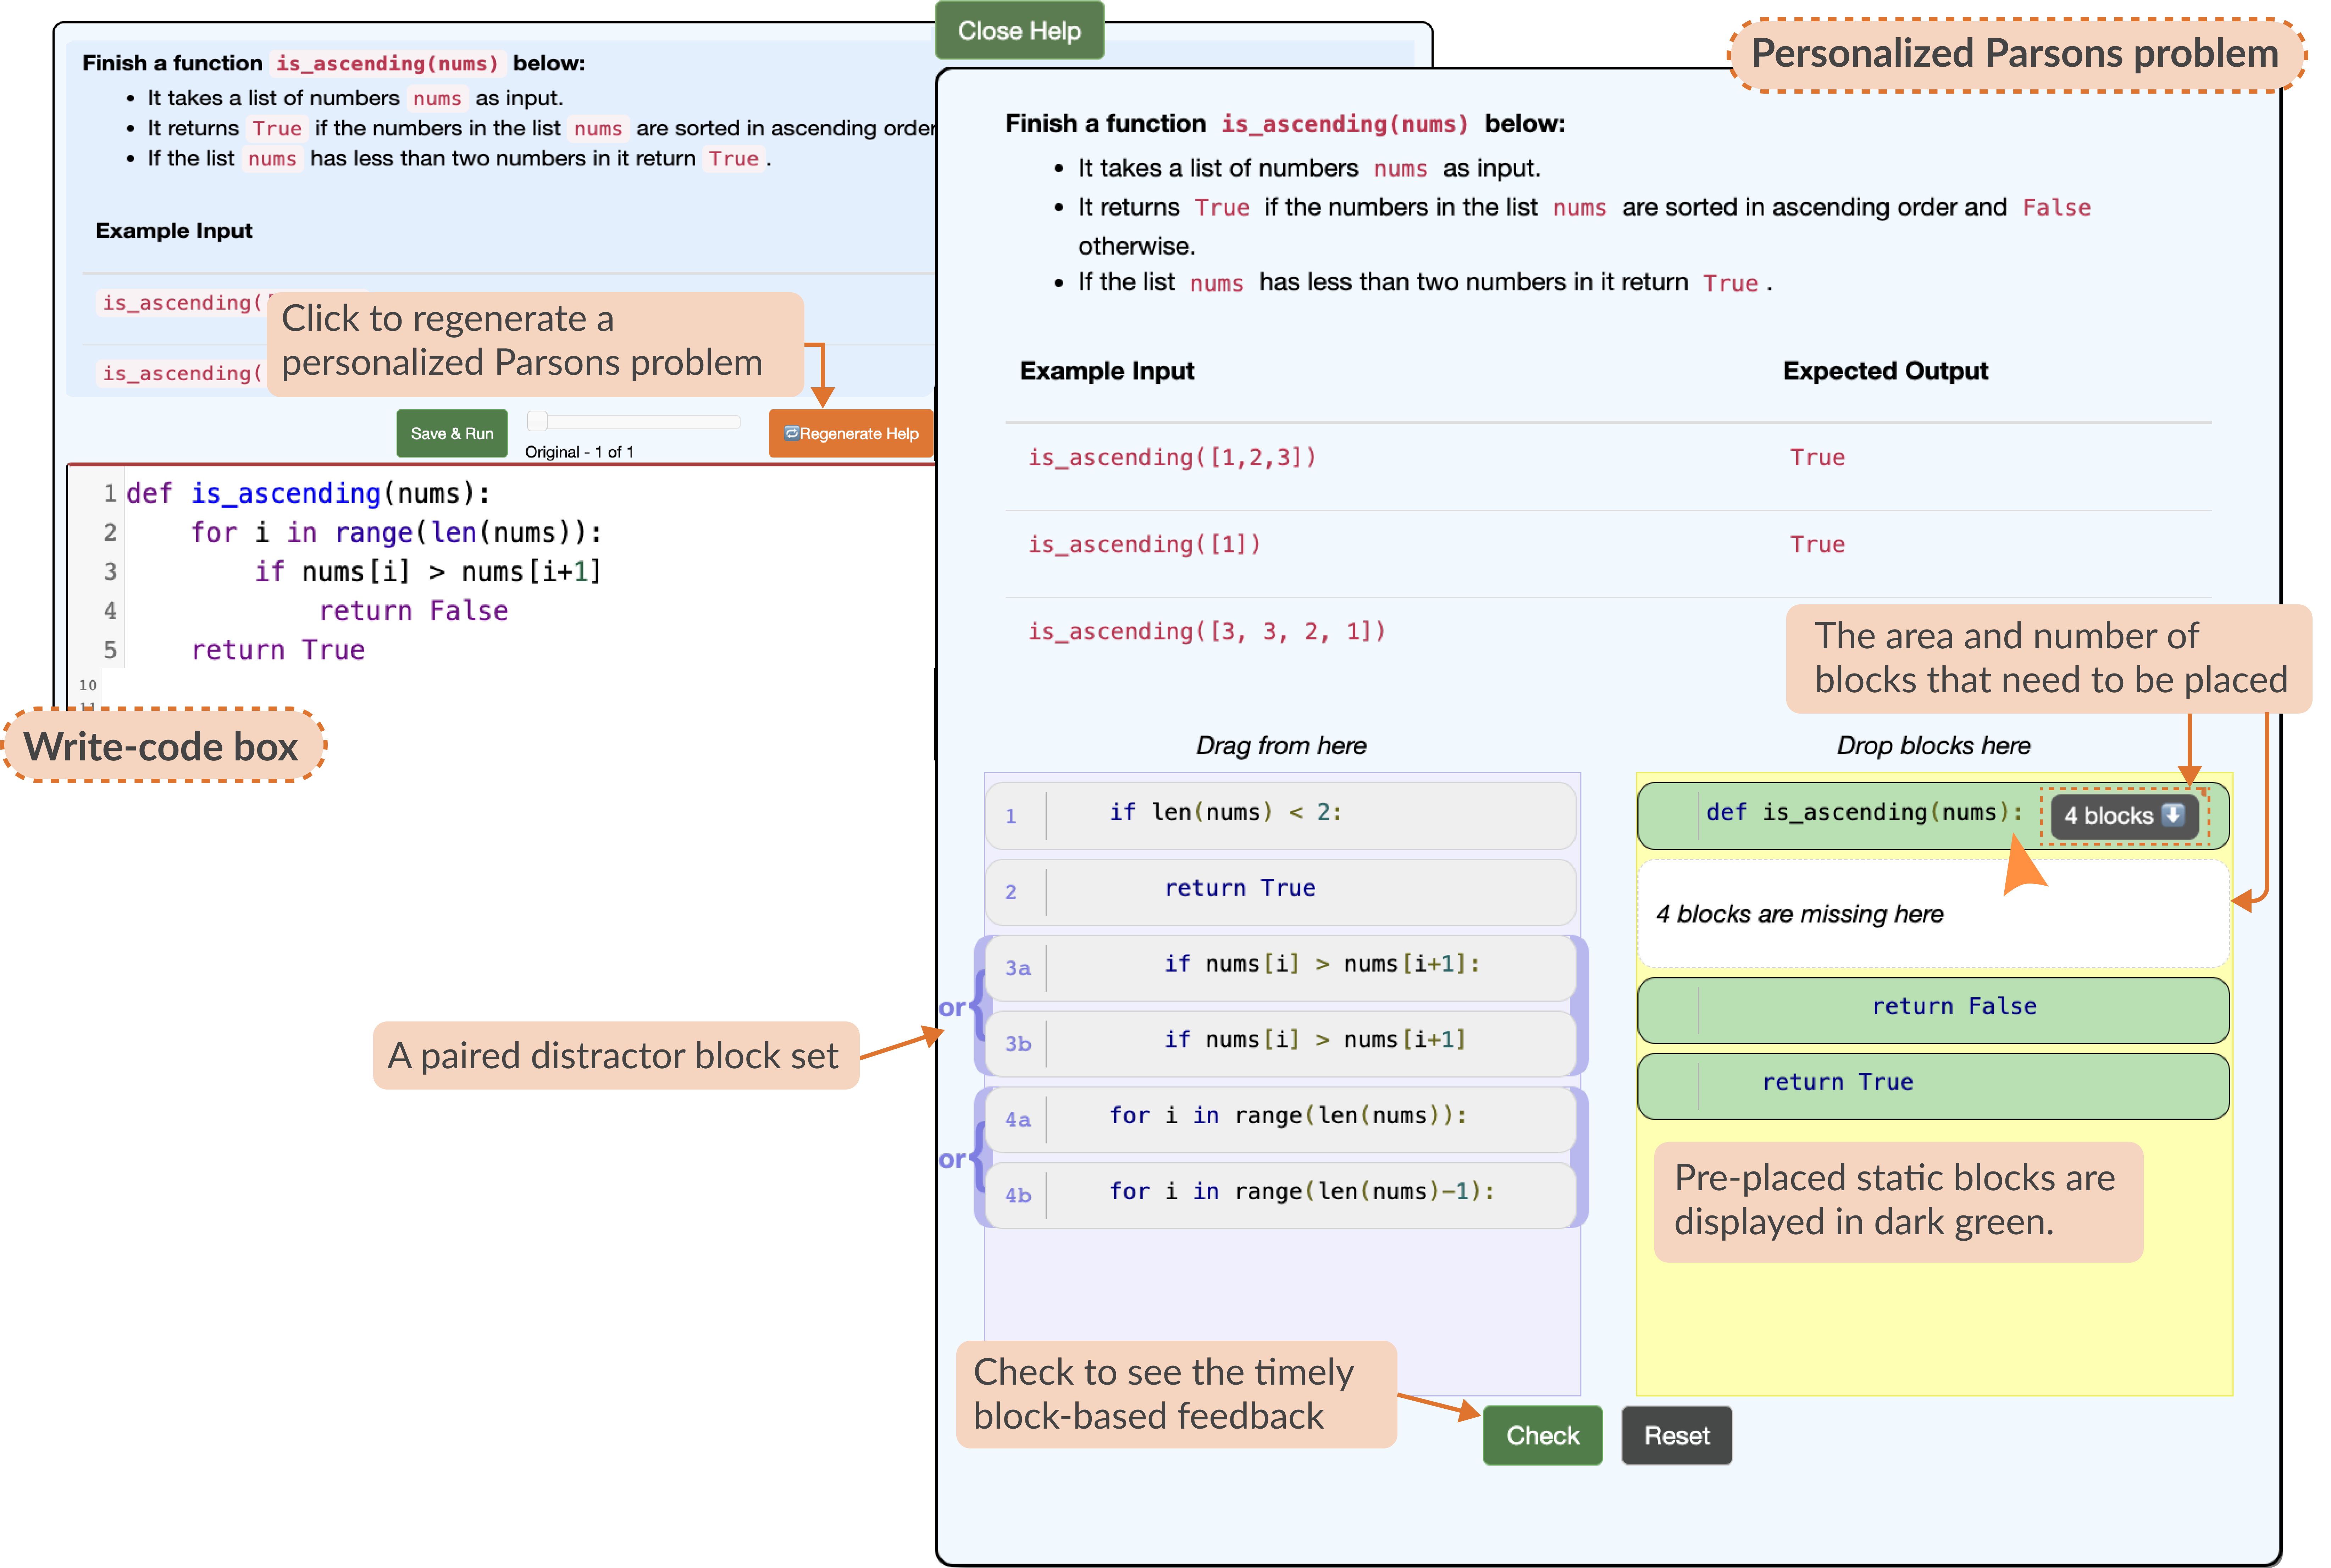Image resolution: width=2331 pixels, height=1568 pixels.
Task: Click the 'Drag from here' heading
Action: 1281,746
